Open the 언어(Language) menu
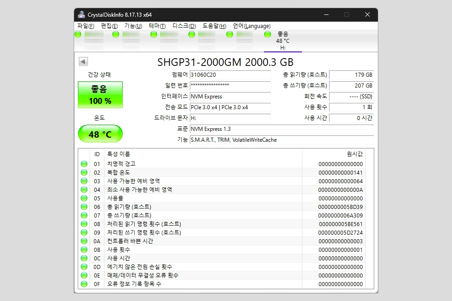The height and width of the screenshot is (301, 452). (252, 26)
